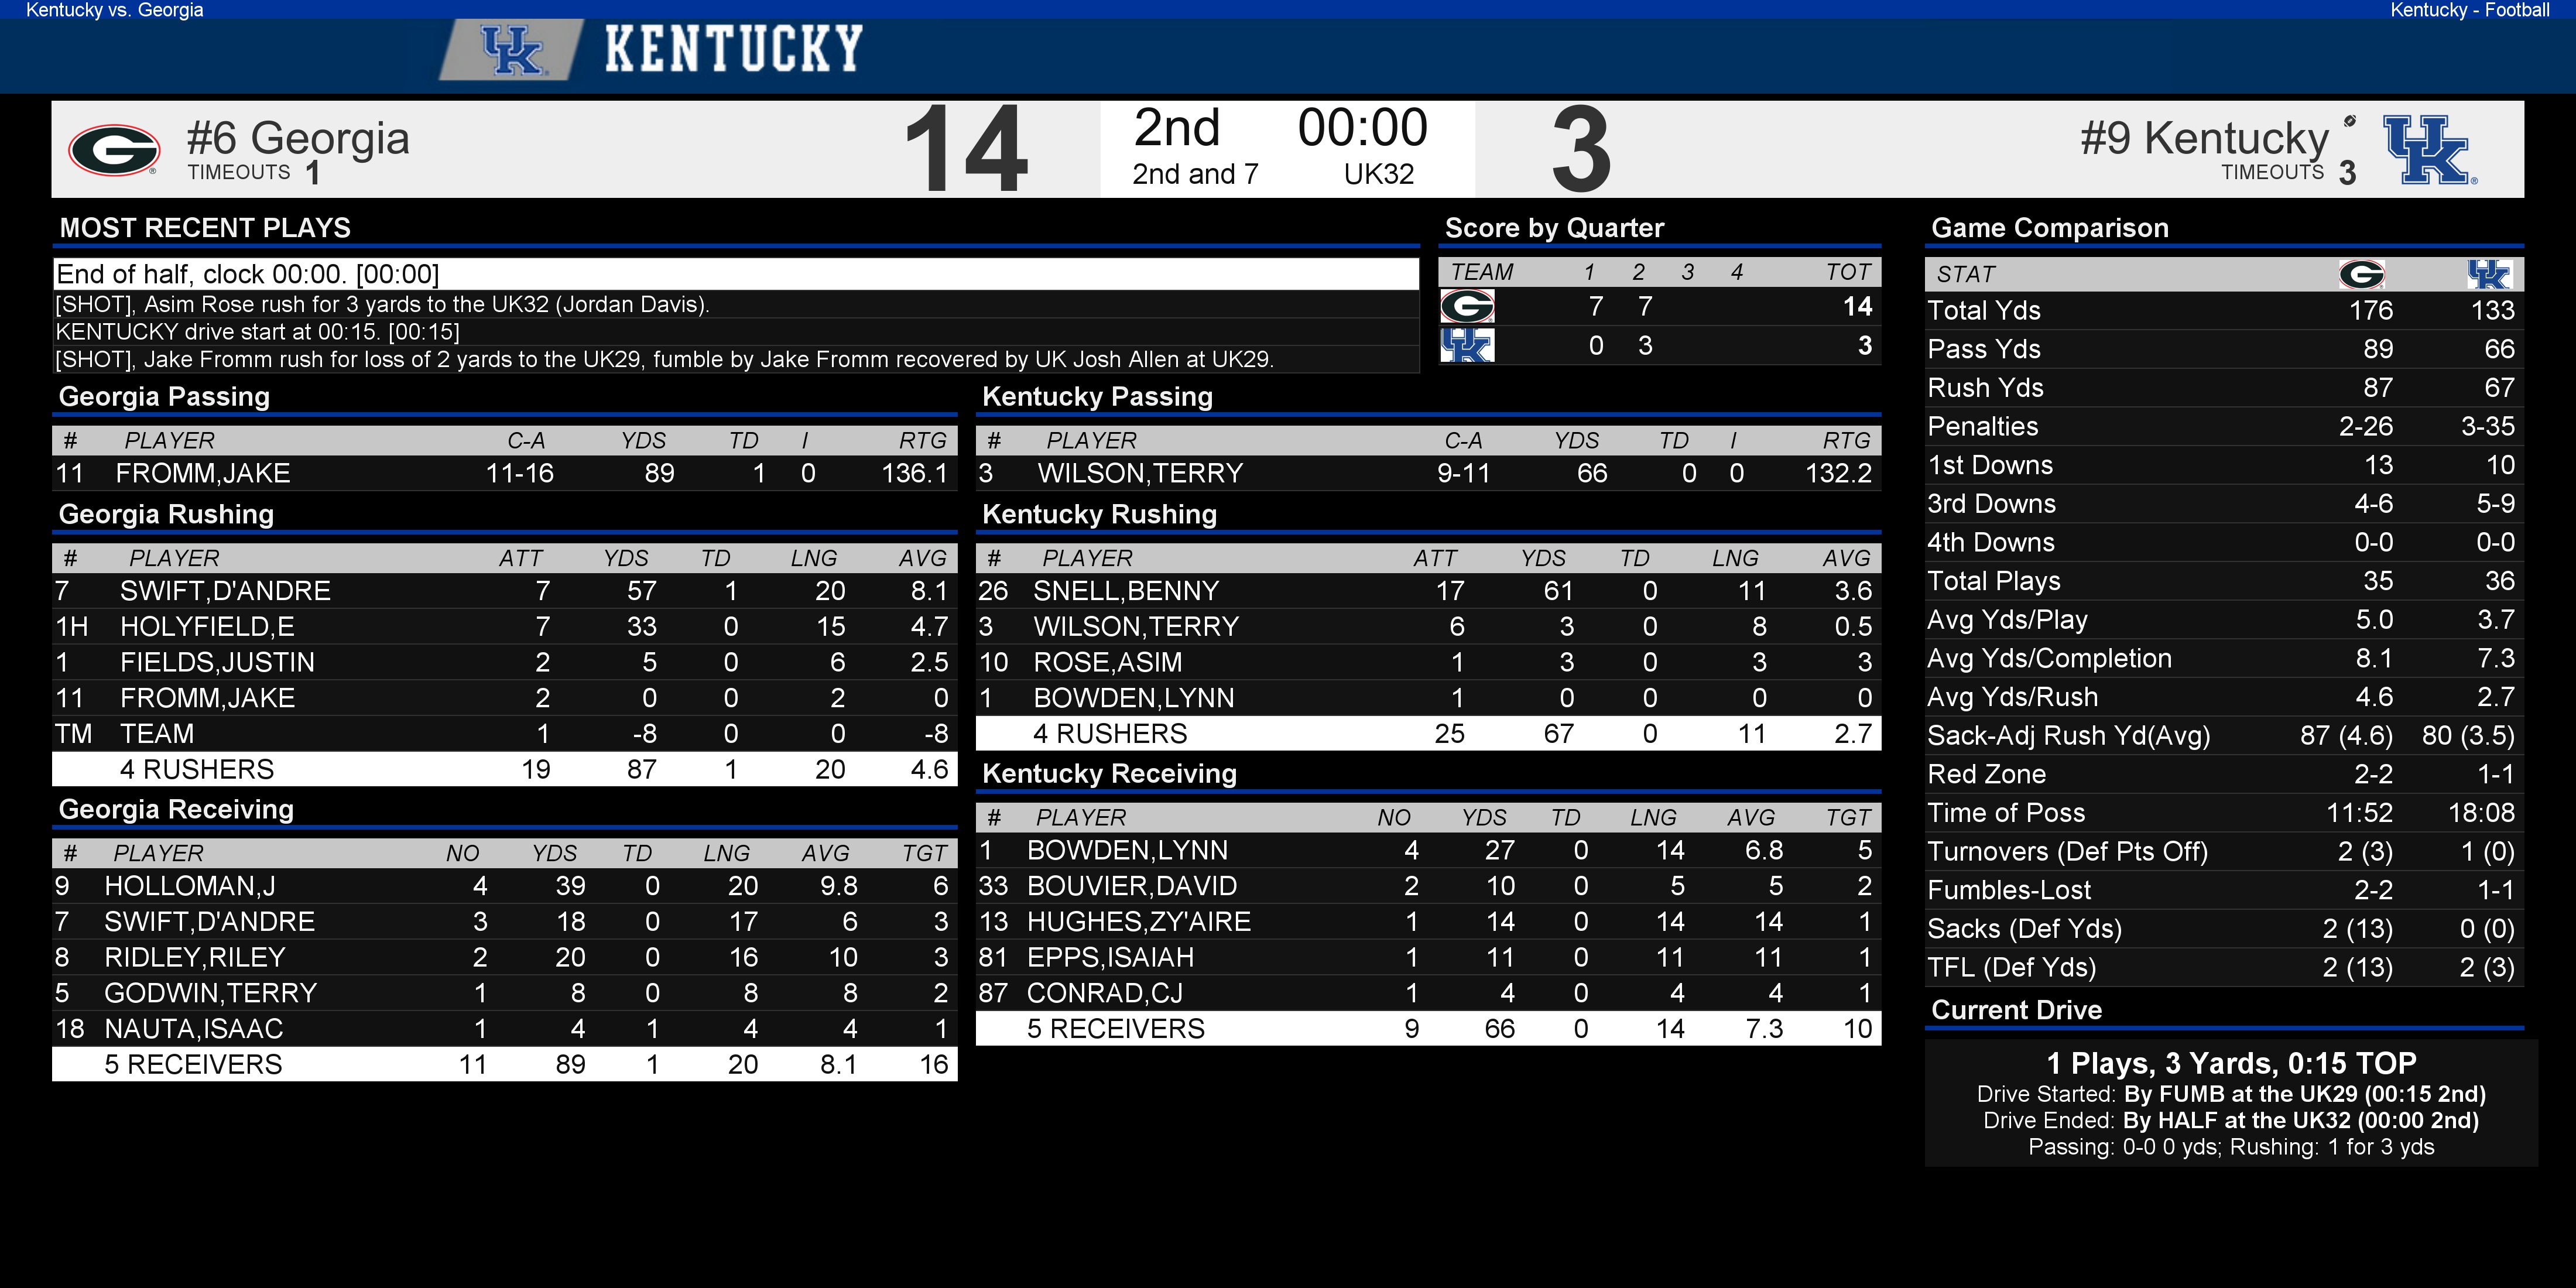Click the Georgia logo in the Game Comparison header
This screenshot has width=2576, height=1288.
[x=2362, y=274]
